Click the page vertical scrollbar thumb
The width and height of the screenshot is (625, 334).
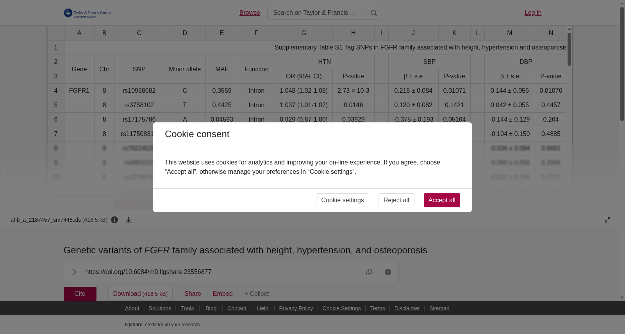(622, 64)
